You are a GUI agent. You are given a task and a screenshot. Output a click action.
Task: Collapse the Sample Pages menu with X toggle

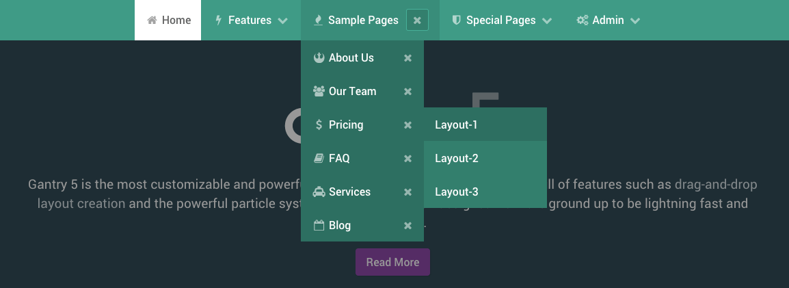[417, 21]
